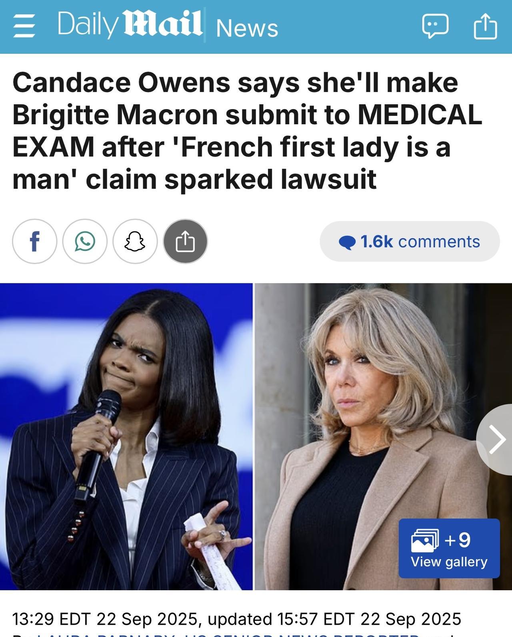Tap the share icon in blue header
This screenshot has width=512, height=637.
click(x=485, y=26)
